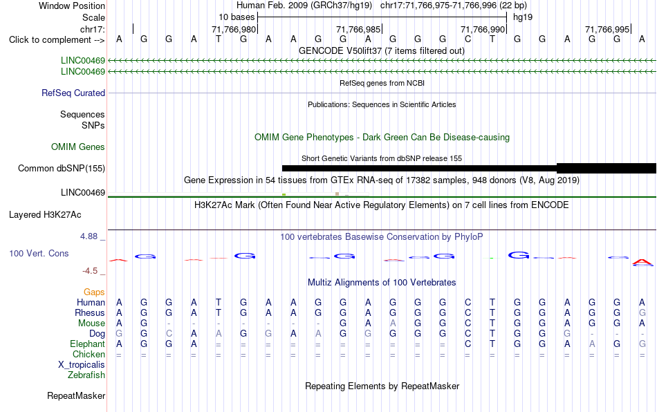Click the GTEx Gene Expression track title
Screen dimensions: 657x412
[x=382, y=180]
